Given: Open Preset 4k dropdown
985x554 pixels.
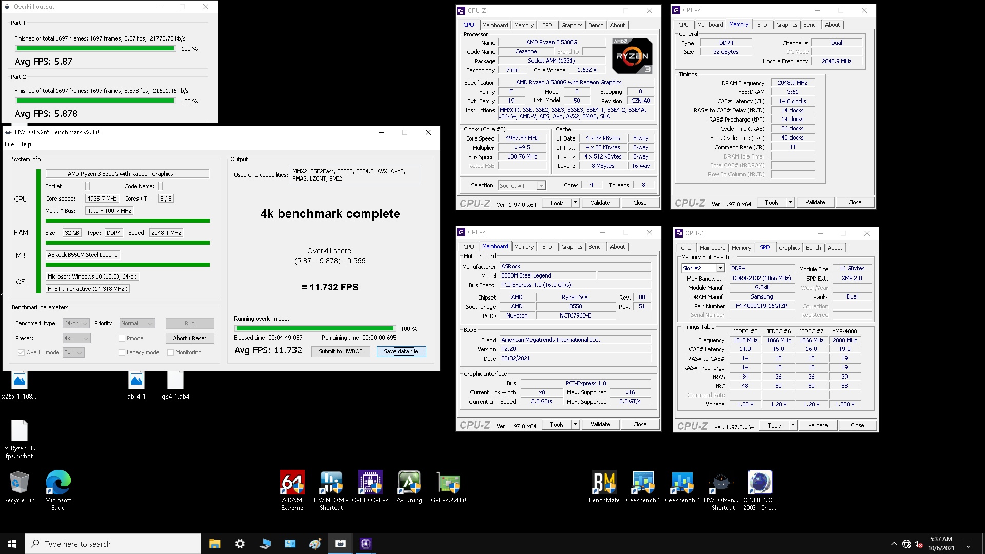Looking at the screenshot, I should [x=76, y=338].
